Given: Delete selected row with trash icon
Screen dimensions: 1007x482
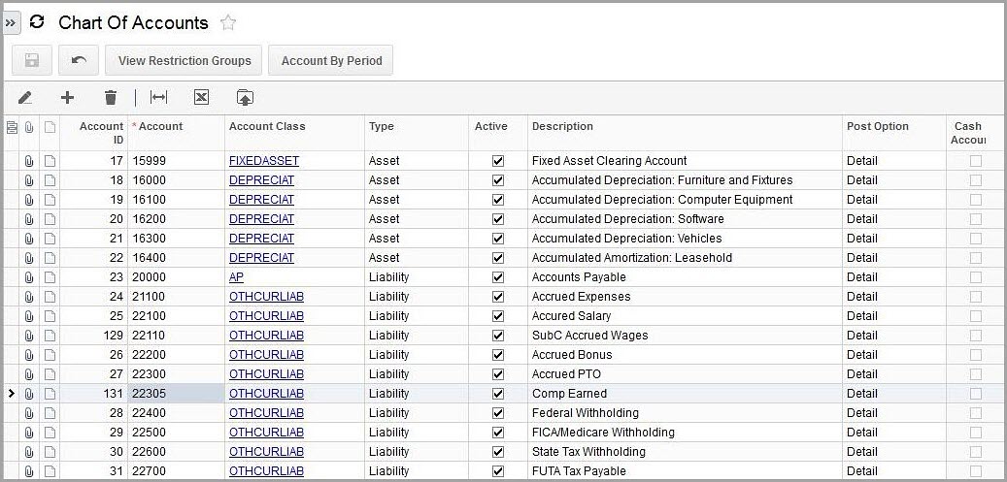Looking at the screenshot, I should tap(111, 97).
